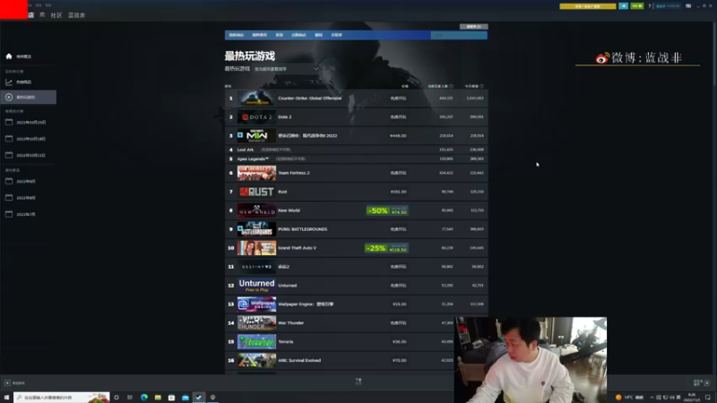Open Microsoft Store icon on taskbar
Screen dimensions: 717x403
(171, 398)
